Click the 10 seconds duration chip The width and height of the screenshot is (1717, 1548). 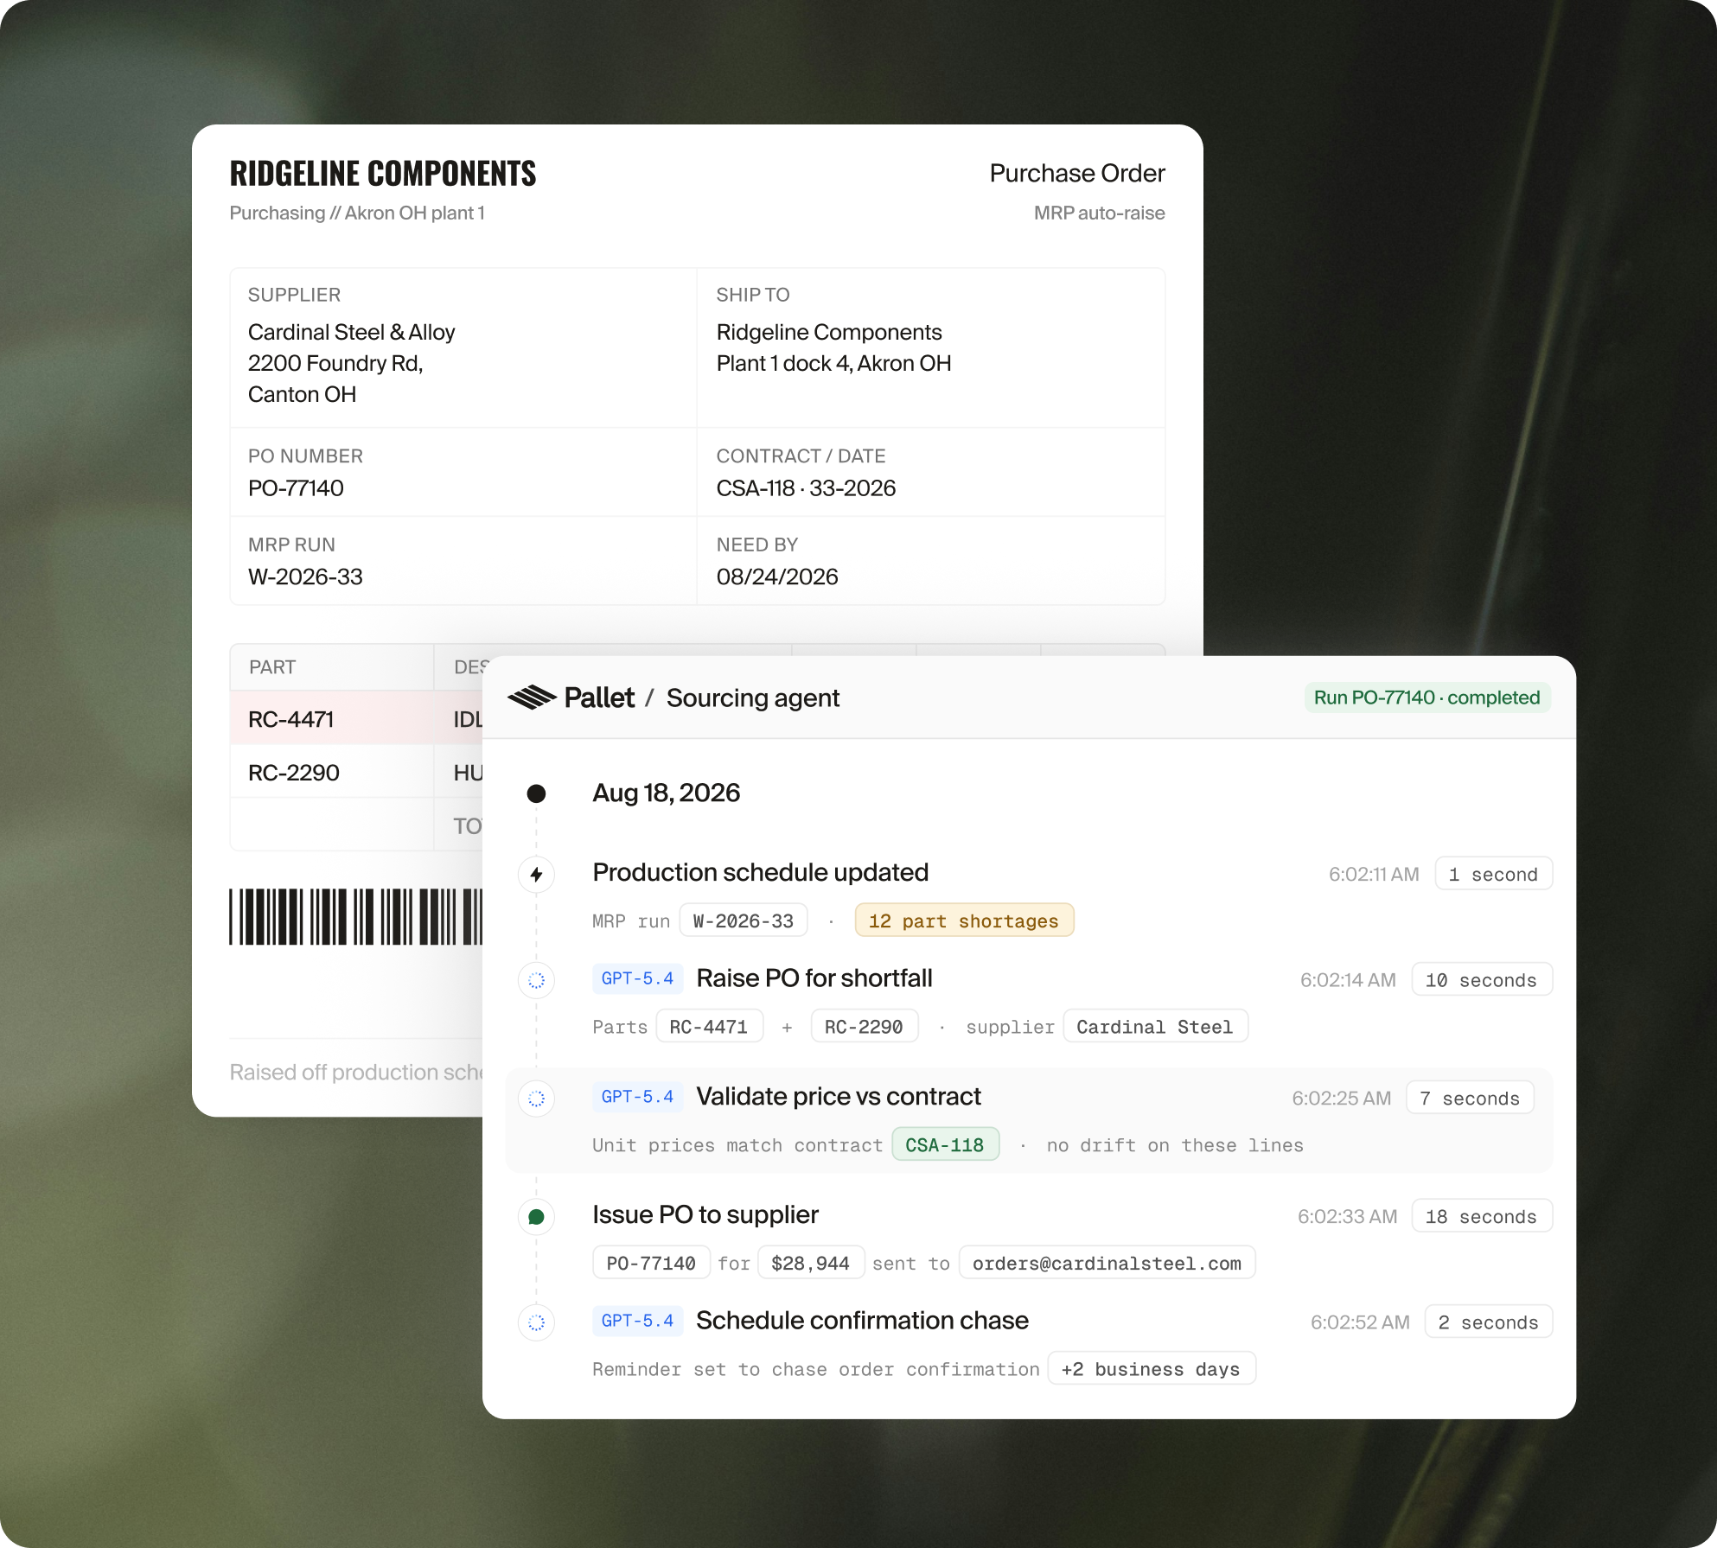tap(1482, 980)
